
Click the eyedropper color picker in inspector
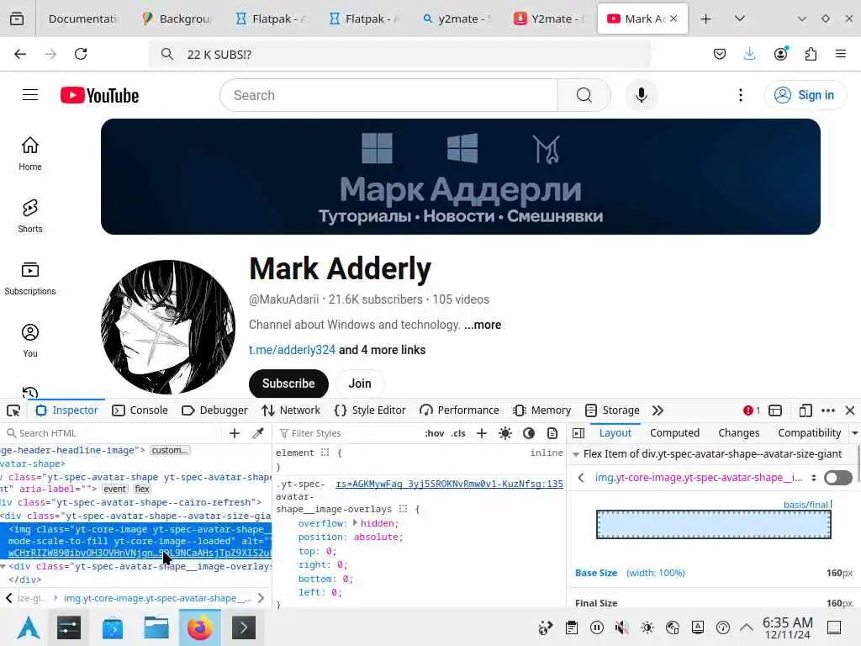pos(258,433)
